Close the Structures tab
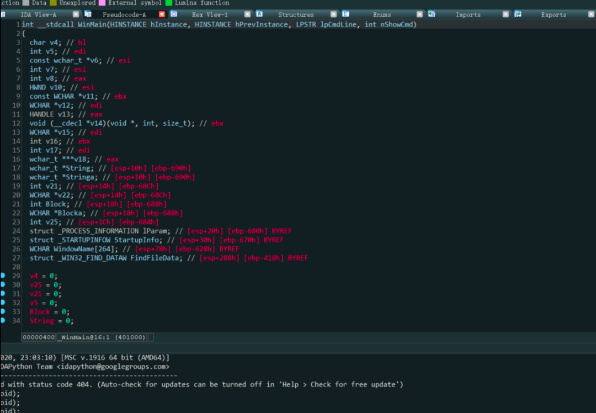This screenshot has width=596, height=413. click(x=333, y=14)
